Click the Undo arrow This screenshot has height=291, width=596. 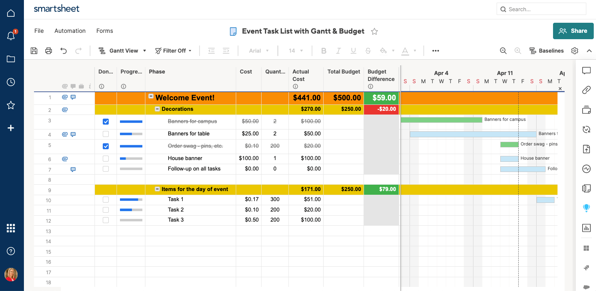pyautogui.click(x=64, y=51)
